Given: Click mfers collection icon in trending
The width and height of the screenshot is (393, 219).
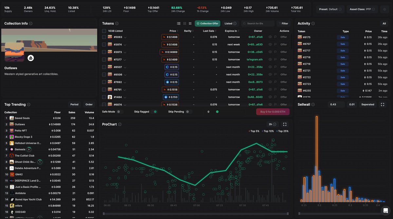Looking at the screenshot, I should [11, 206].
